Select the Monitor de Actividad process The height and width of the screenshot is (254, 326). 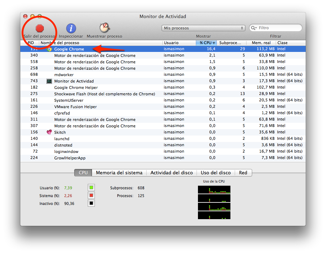click(x=163, y=81)
